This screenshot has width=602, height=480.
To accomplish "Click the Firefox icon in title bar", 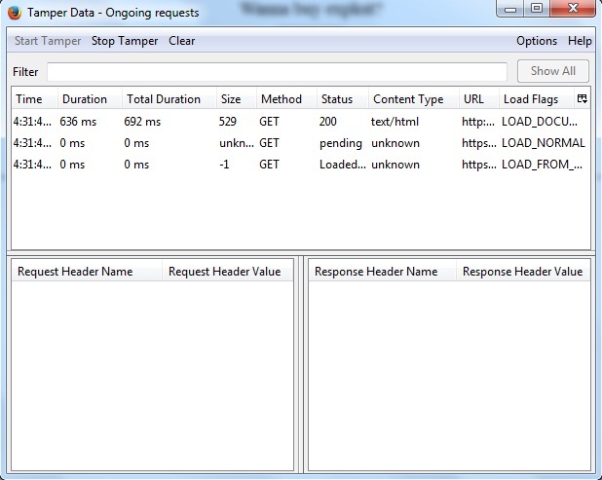I will [x=15, y=13].
